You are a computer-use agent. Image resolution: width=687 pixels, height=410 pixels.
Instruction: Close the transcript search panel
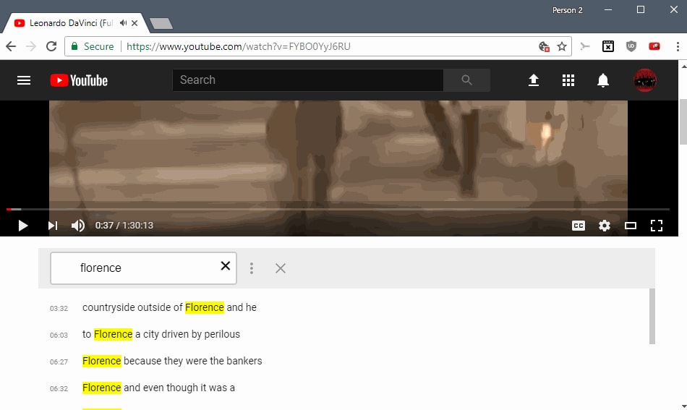click(x=281, y=268)
